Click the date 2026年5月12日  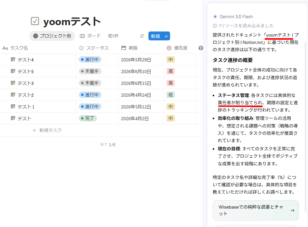pyautogui.click(x=136, y=107)
